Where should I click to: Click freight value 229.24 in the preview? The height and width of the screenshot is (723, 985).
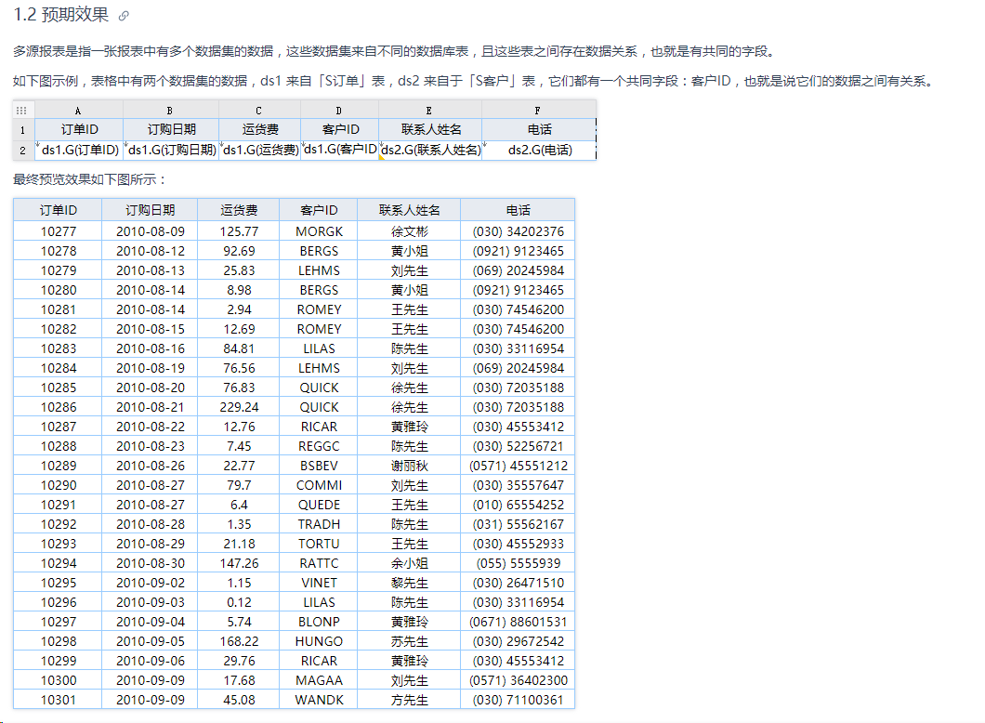pyautogui.click(x=239, y=407)
